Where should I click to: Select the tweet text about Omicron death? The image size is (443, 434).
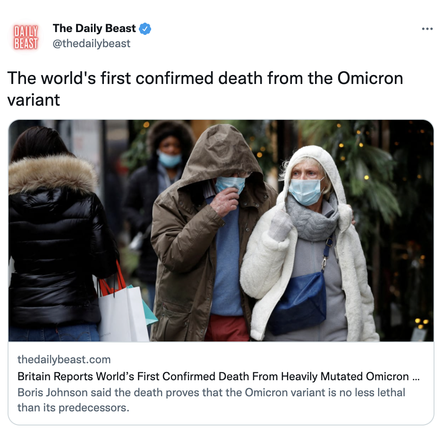(x=205, y=89)
